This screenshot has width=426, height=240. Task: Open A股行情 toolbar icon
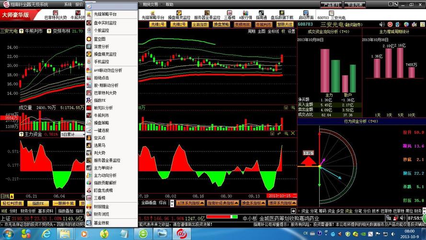coord(245,15)
